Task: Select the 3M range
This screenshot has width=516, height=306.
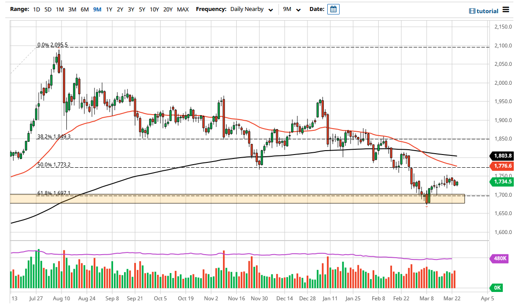Action: (72, 10)
